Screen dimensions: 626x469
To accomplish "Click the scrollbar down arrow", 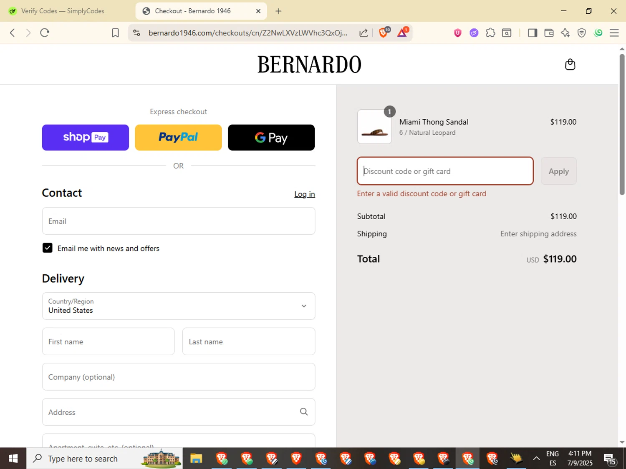I will coord(622,442).
